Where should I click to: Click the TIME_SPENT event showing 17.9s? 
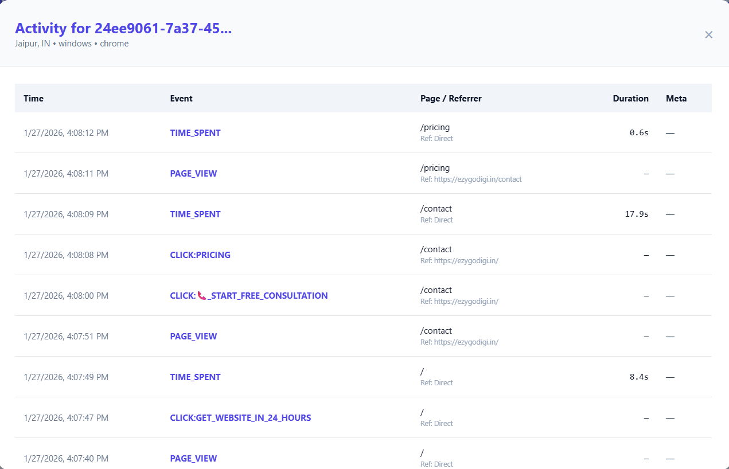(x=195, y=214)
